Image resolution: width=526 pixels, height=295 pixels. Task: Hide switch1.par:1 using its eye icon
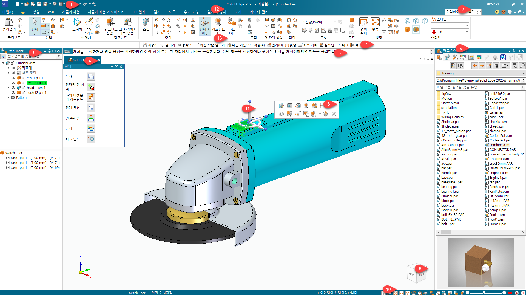click(x=13, y=83)
